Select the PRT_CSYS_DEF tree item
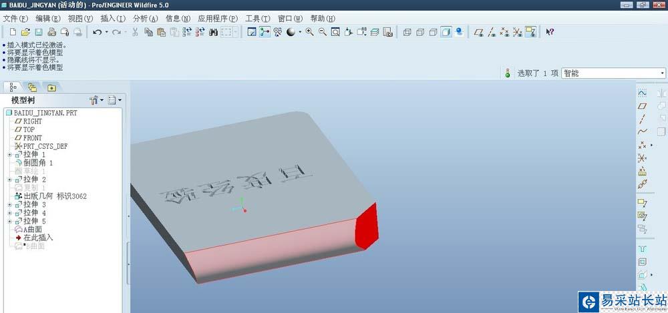Viewport: 668px width, 313px height. pos(41,146)
